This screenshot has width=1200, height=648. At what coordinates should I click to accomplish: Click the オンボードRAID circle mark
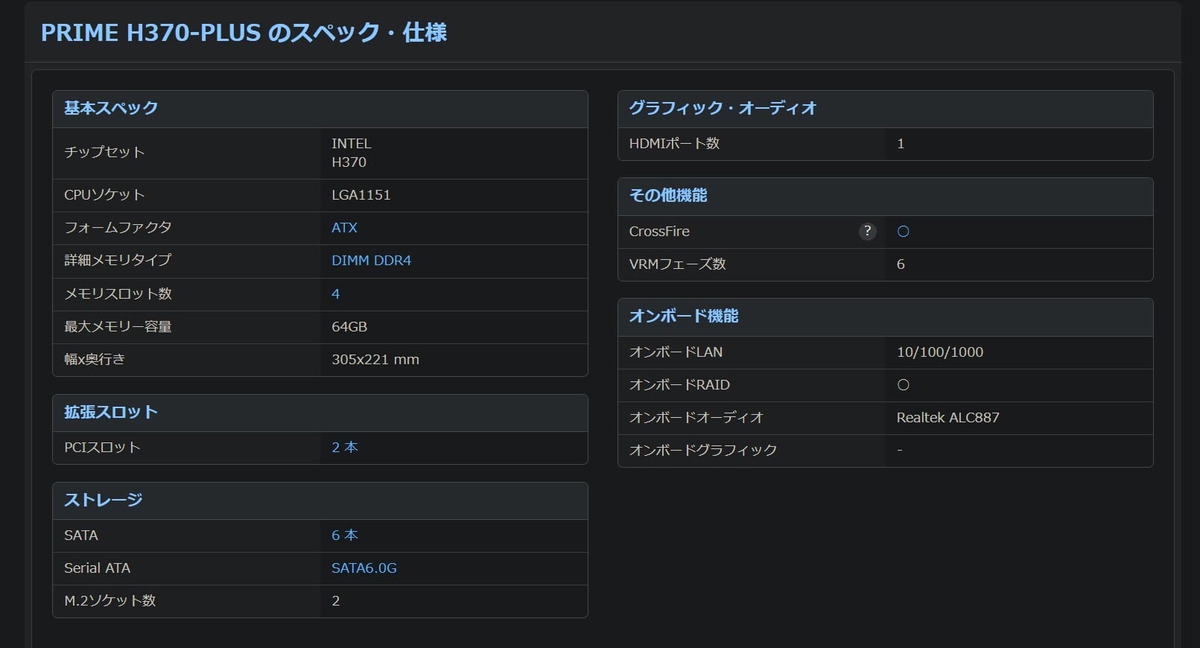pyautogui.click(x=903, y=385)
